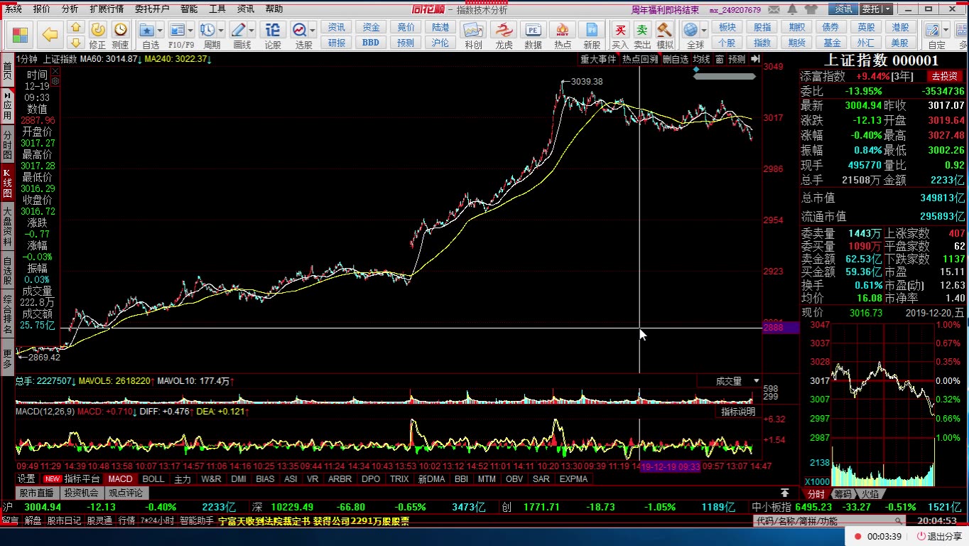Screen dimensions: 969x546
Task: Click the 港股 Hong Kong stocks button
Action: click(901, 27)
